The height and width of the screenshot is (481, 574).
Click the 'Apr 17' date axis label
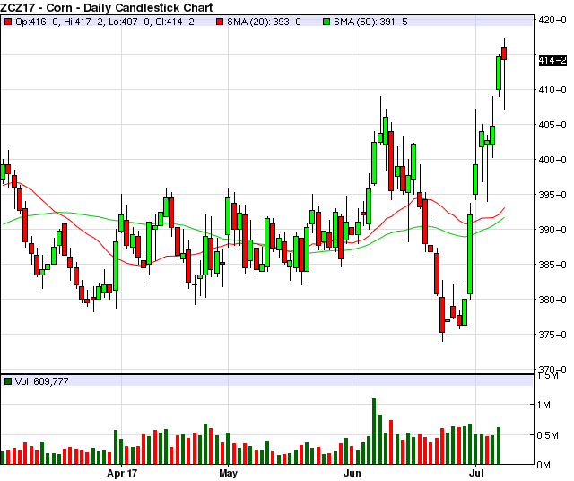pyautogui.click(x=122, y=473)
